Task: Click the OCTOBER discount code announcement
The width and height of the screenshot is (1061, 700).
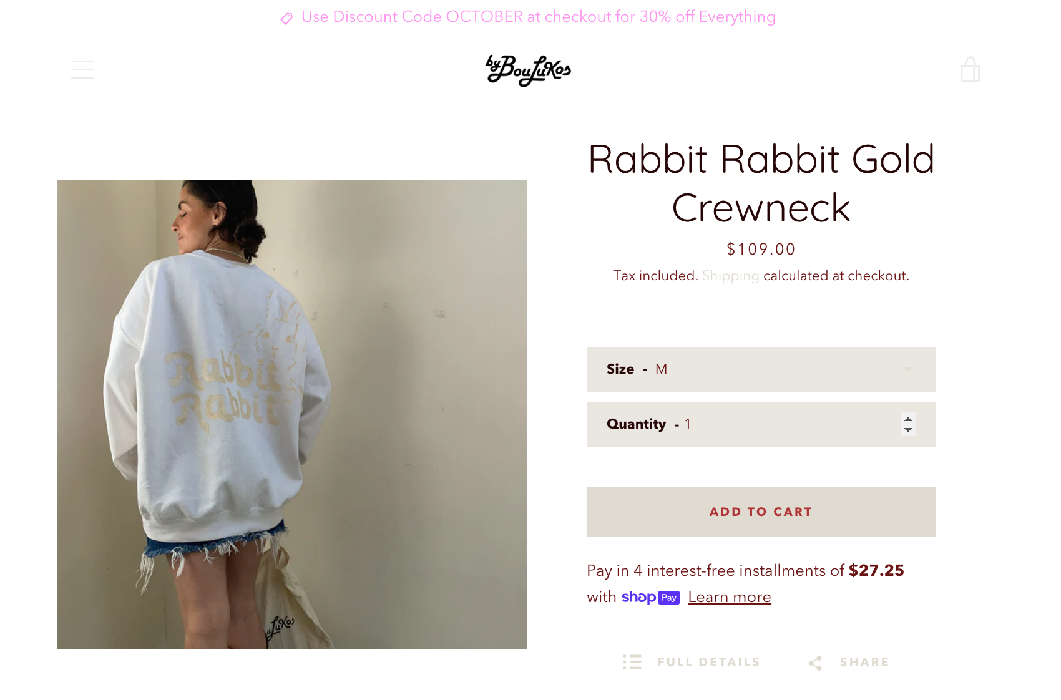Action: coord(538,17)
